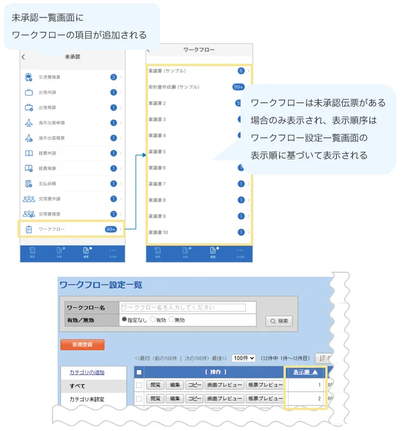Click the 新規登録 button

pos(82,345)
